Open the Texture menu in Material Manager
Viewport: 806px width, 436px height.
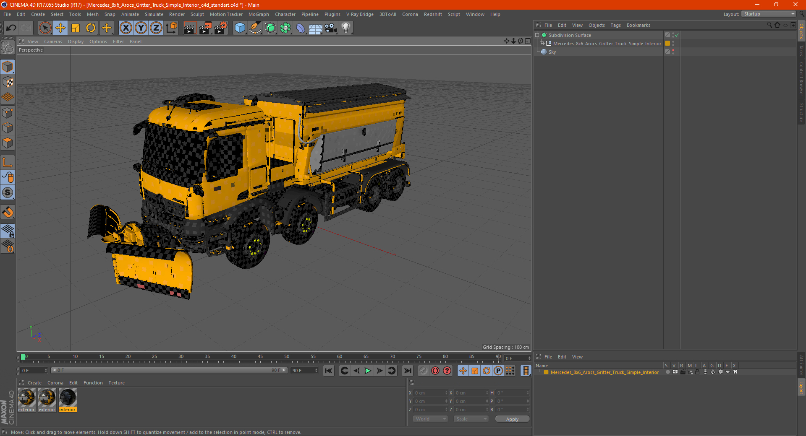tap(116, 383)
